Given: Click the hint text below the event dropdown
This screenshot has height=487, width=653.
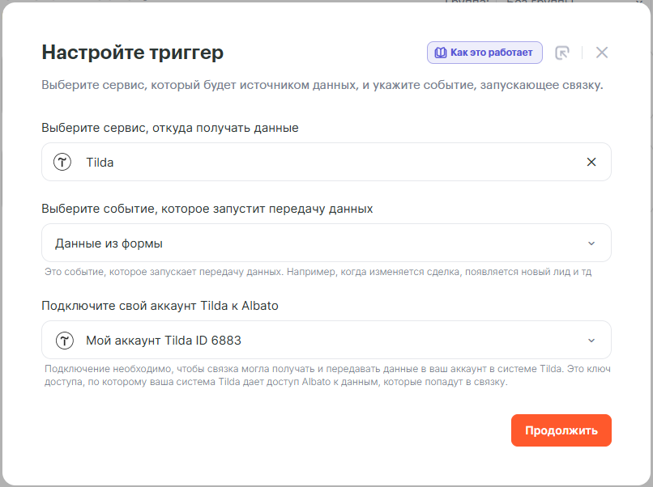Looking at the screenshot, I should (318, 272).
